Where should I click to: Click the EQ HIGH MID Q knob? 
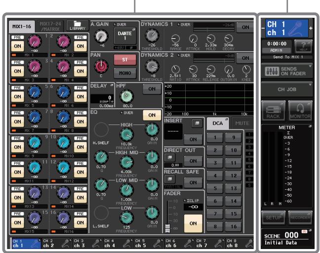tap(101, 158)
